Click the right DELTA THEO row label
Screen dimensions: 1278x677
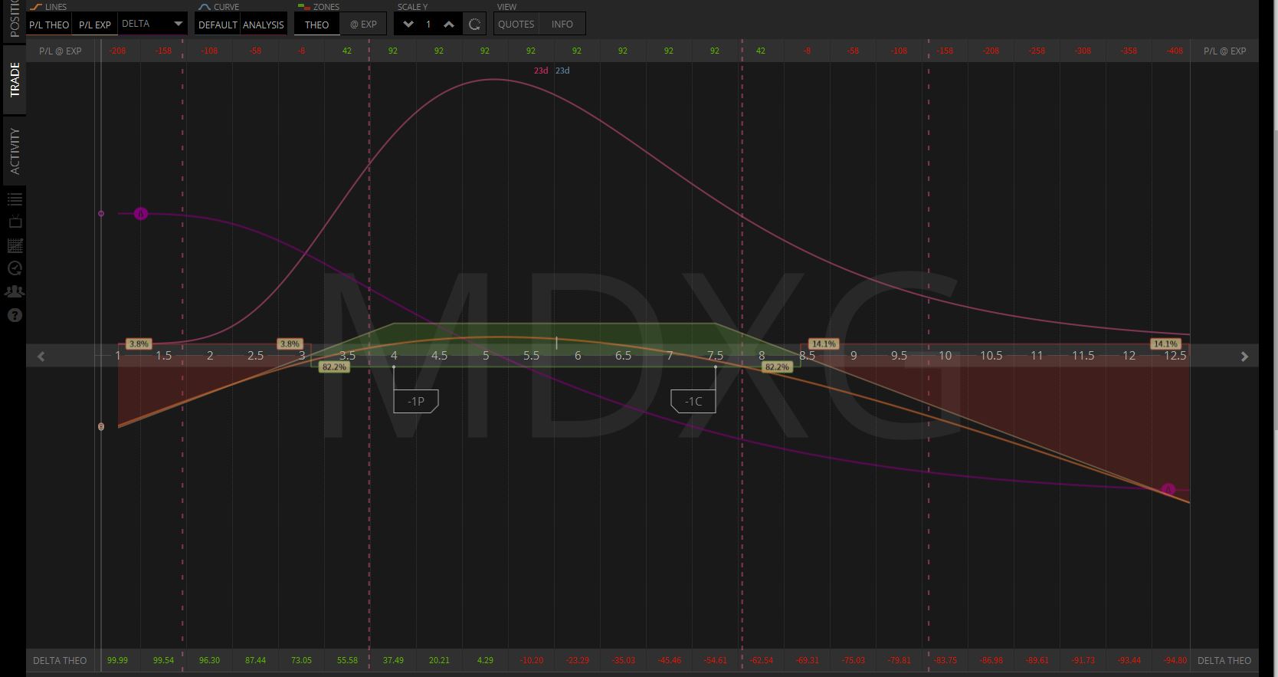coord(1224,660)
